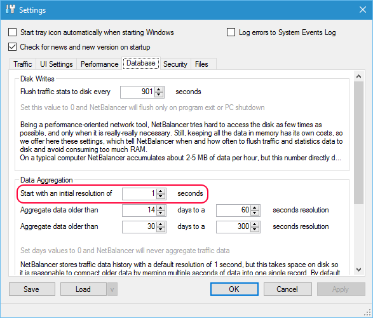Open the Security tab

(x=175, y=64)
